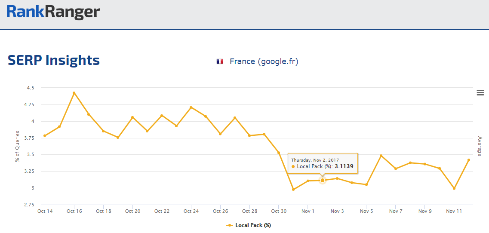This screenshot has height=233, width=489.
Task: Select the Oct 31 low data point
Action: coord(293,189)
